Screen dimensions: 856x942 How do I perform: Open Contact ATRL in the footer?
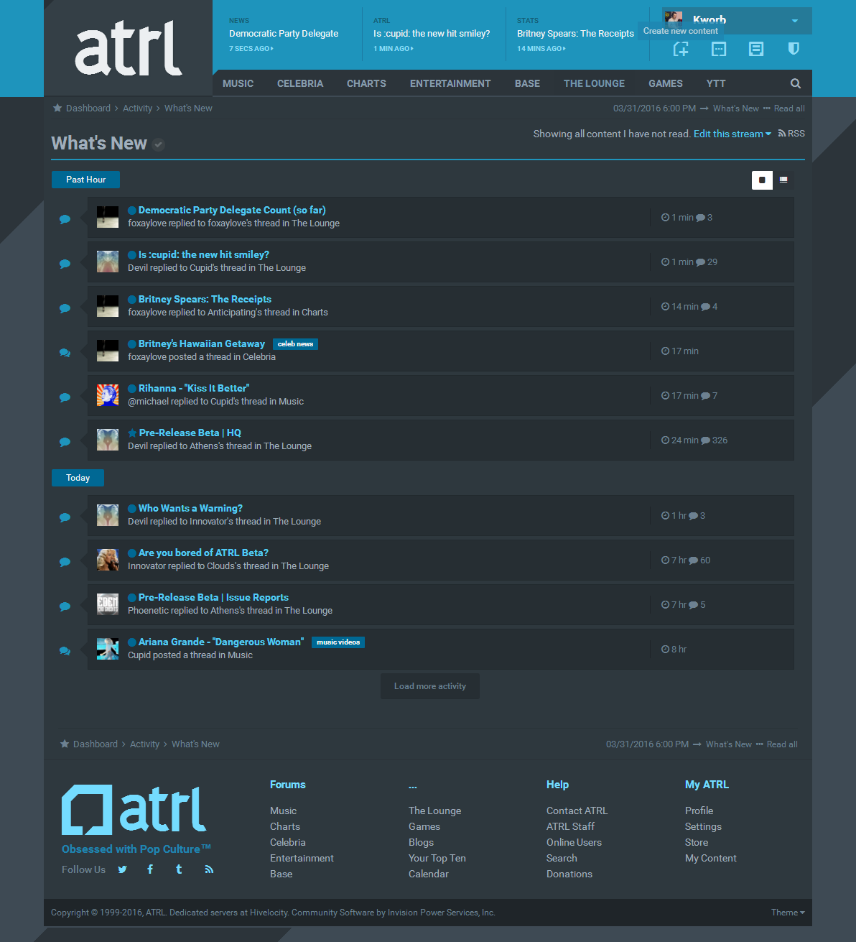point(577,811)
